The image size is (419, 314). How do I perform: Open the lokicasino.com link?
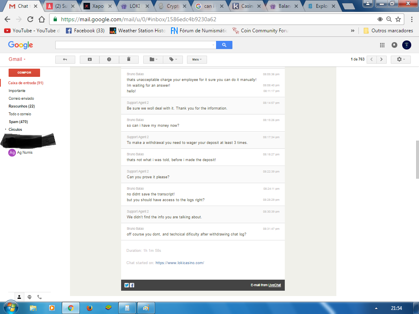(x=180, y=263)
